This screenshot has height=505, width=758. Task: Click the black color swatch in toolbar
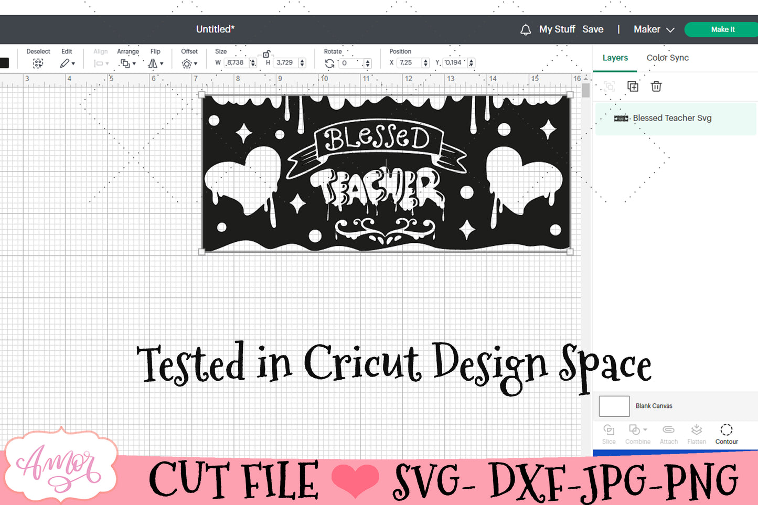[x=4, y=63]
